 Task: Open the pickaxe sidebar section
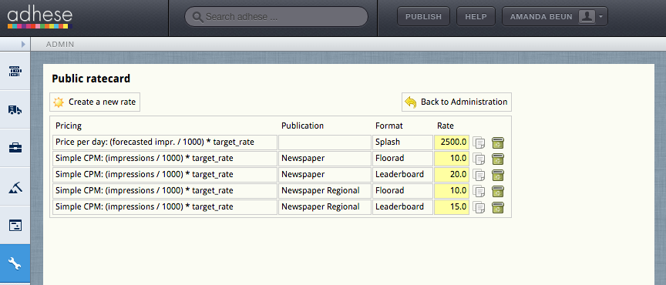point(15,187)
